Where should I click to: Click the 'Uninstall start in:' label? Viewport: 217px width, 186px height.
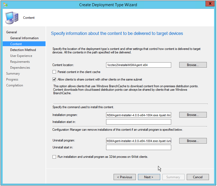(x=63, y=147)
